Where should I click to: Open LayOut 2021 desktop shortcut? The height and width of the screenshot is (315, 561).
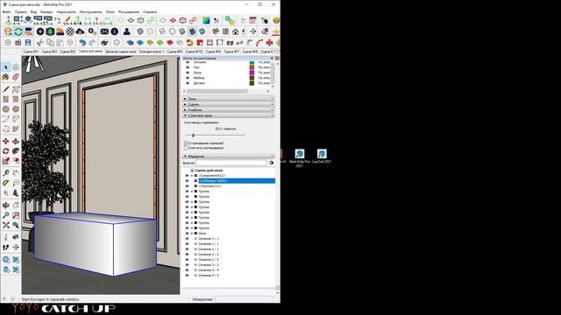pyautogui.click(x=322, y=157)
